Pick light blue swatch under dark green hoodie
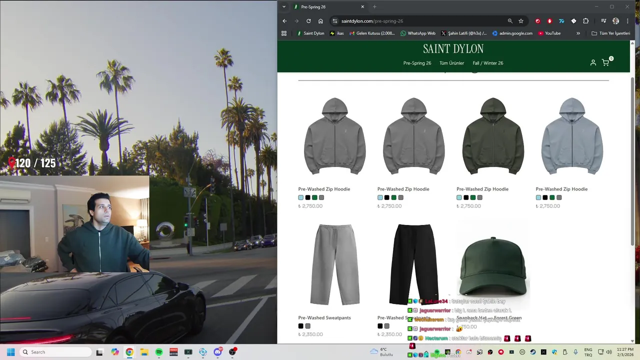The width and height of the screenshot is (640, 360). click(x=459, y=197)
